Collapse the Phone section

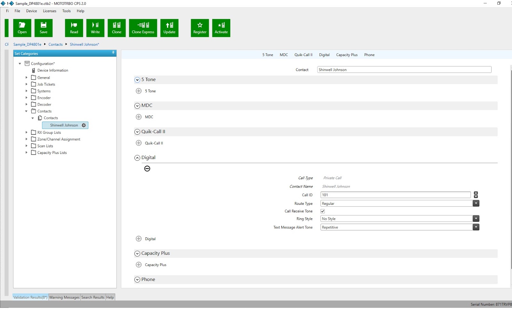click(137, 280)
